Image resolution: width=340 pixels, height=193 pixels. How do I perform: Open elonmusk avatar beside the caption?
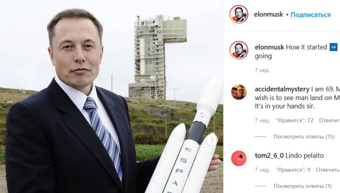(x=239, y=50)
